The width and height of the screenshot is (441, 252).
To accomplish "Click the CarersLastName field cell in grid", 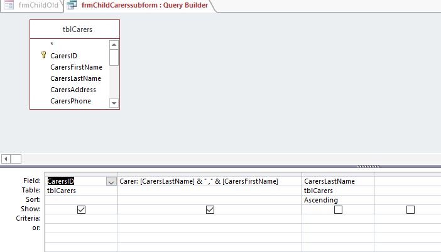I will [338, 181].
